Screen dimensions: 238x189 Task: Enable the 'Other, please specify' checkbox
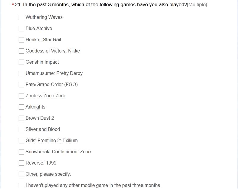pos(21,174)
